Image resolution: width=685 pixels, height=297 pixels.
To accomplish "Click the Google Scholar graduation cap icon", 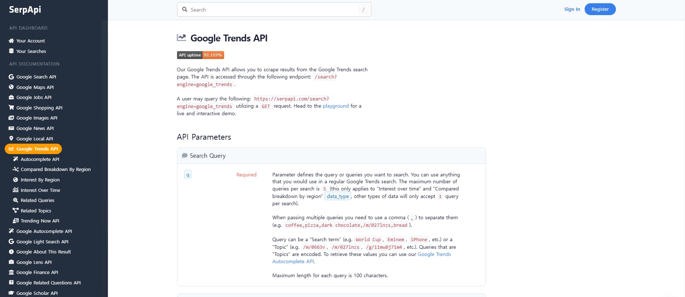I will pyautogui.click(x=11, y=293).
